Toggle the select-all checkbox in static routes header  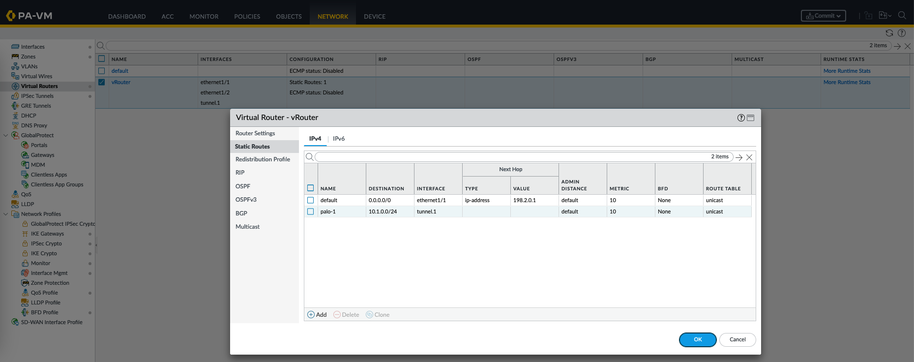310,188
